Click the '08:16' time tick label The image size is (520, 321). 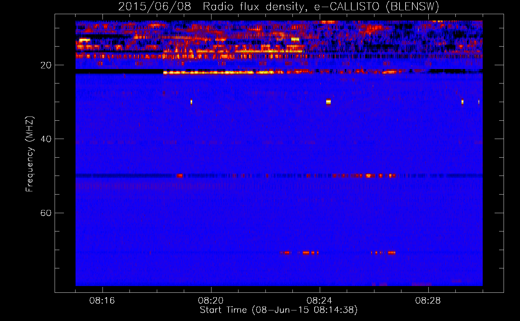(102, 300)
